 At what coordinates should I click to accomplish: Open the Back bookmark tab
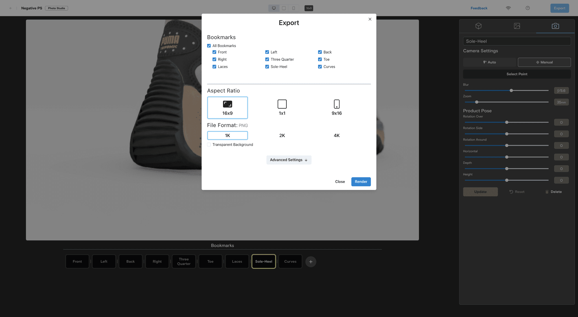[130, 261]
